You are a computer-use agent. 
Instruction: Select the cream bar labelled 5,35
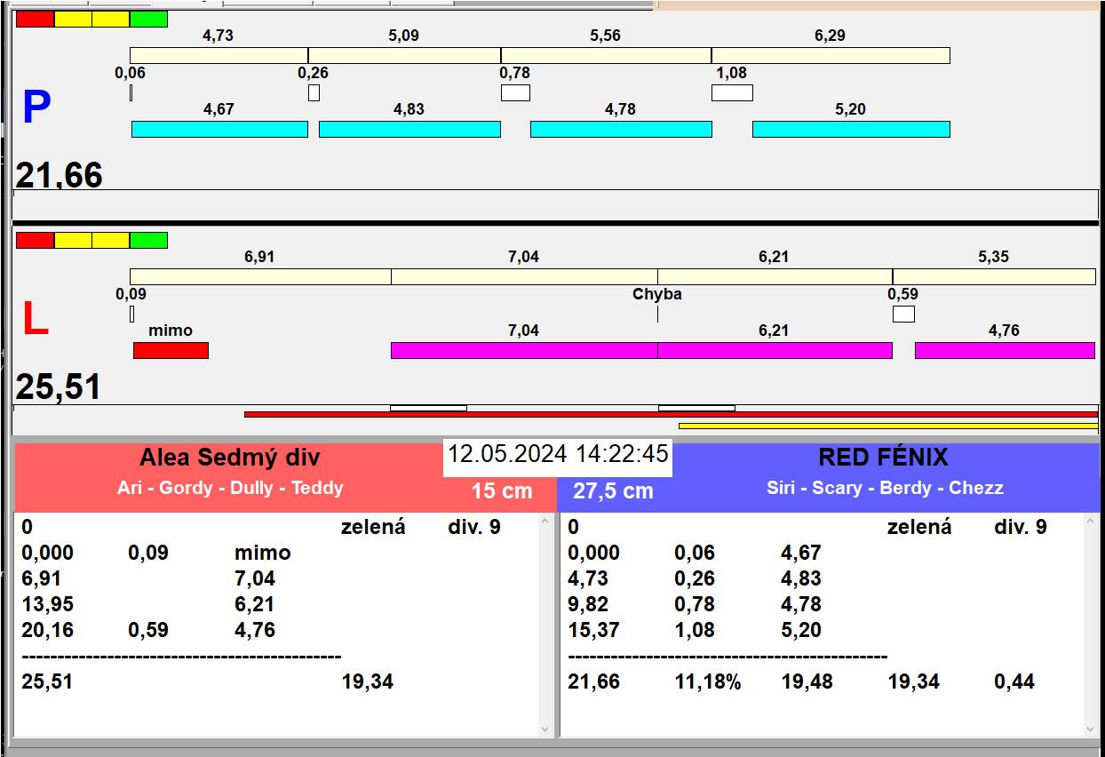(x=994, y=276)
